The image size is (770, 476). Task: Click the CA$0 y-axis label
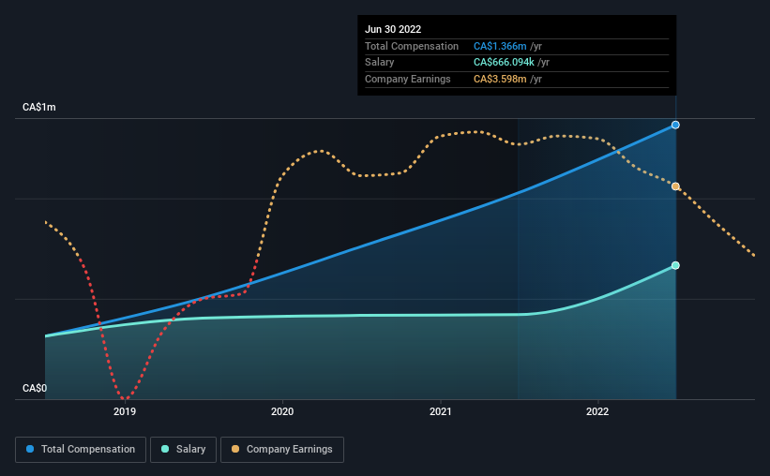point(35,388)
